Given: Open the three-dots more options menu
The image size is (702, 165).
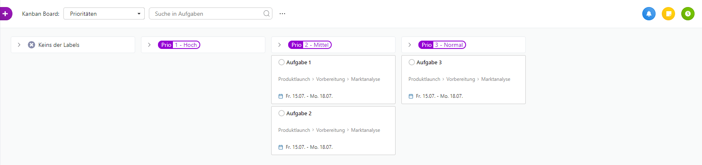Looking at the screenshot, I should [282, 14].
